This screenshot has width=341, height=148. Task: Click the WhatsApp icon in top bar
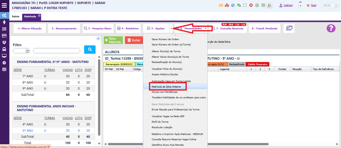tap(269, 5)
